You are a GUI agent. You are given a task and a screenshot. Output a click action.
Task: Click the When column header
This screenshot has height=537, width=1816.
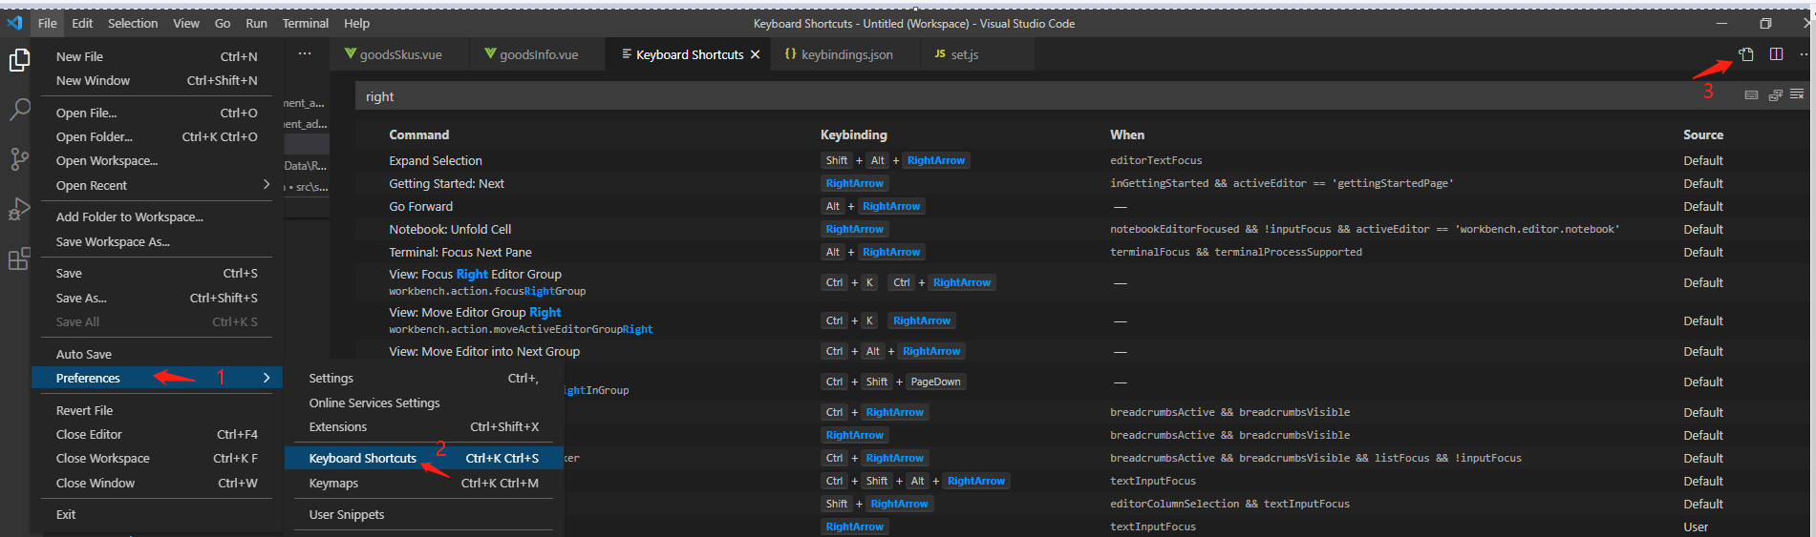(1127, 134)
